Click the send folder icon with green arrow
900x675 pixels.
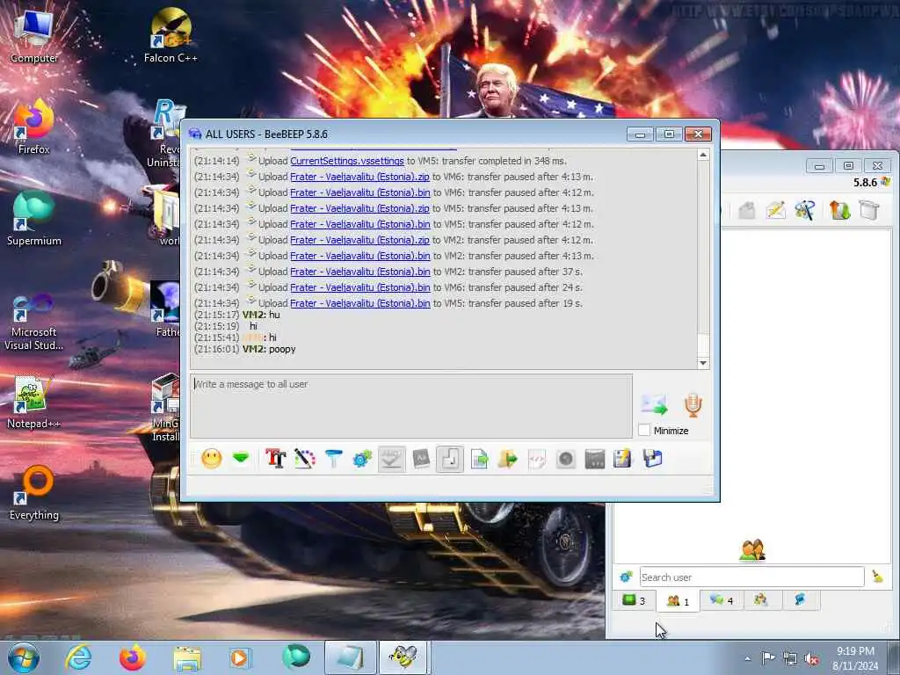coord(508,459)
